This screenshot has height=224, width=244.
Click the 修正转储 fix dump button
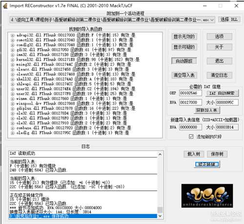(x=207, y=164)
